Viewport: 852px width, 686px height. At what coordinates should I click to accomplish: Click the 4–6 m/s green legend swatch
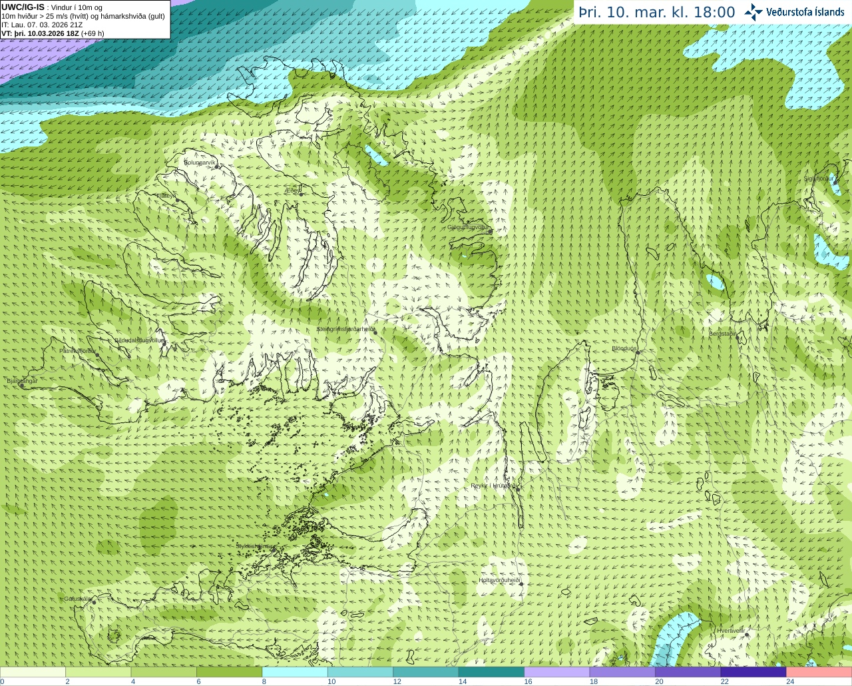click(x=164, y=672)
